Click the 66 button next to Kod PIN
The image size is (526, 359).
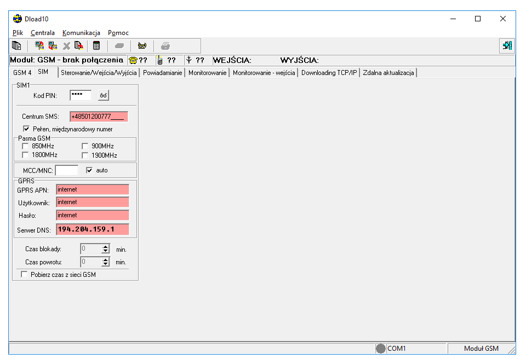(x=103, y=95)
